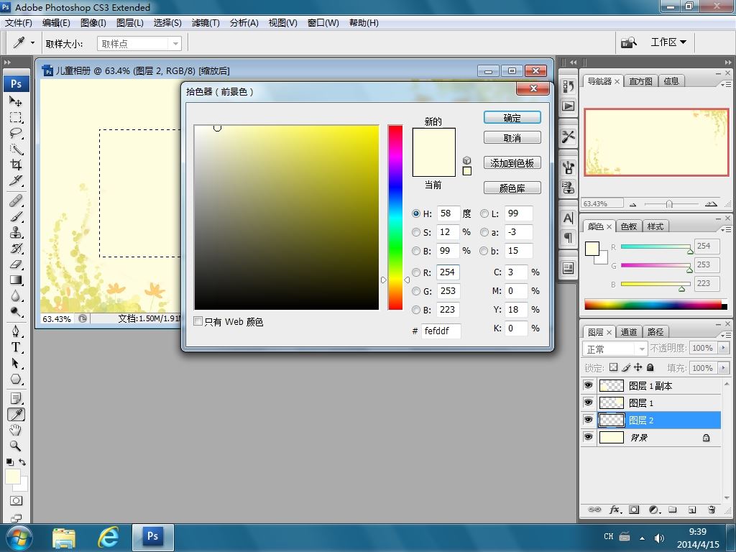Select the Pen tool

click(x=16, y=331)
